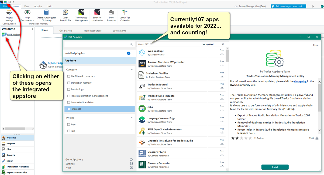Open Project Settings in the ribbon
This screenshot has width=324, height=175.
[9, 15]
